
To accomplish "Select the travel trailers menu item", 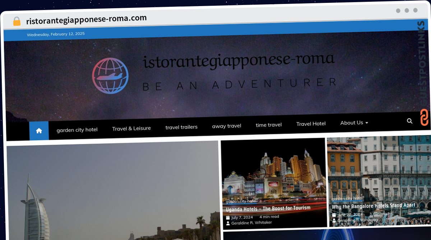I will (x=181, y=127).
